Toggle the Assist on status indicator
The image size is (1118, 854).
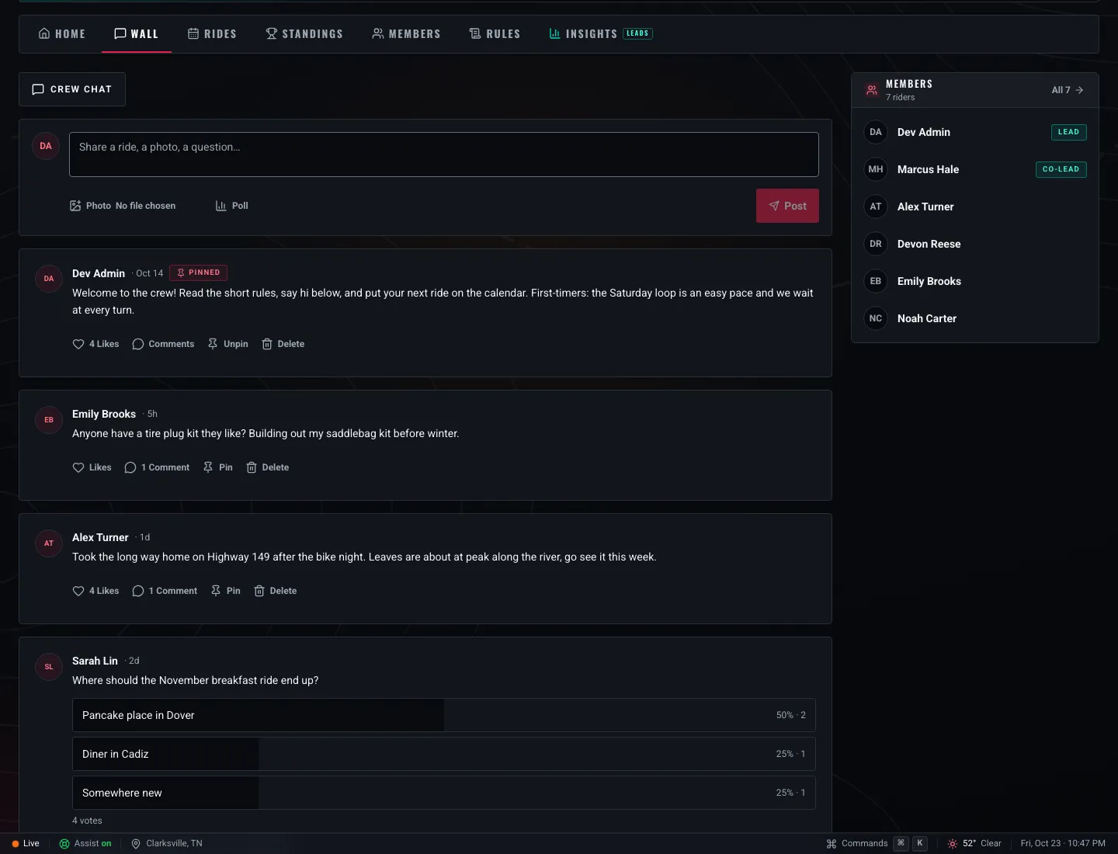coord(85,844)
